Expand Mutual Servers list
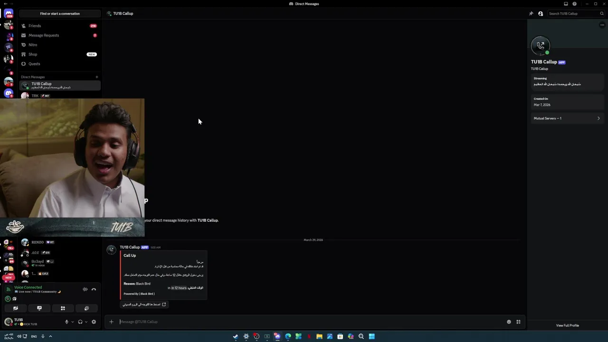 coord(567,118)
